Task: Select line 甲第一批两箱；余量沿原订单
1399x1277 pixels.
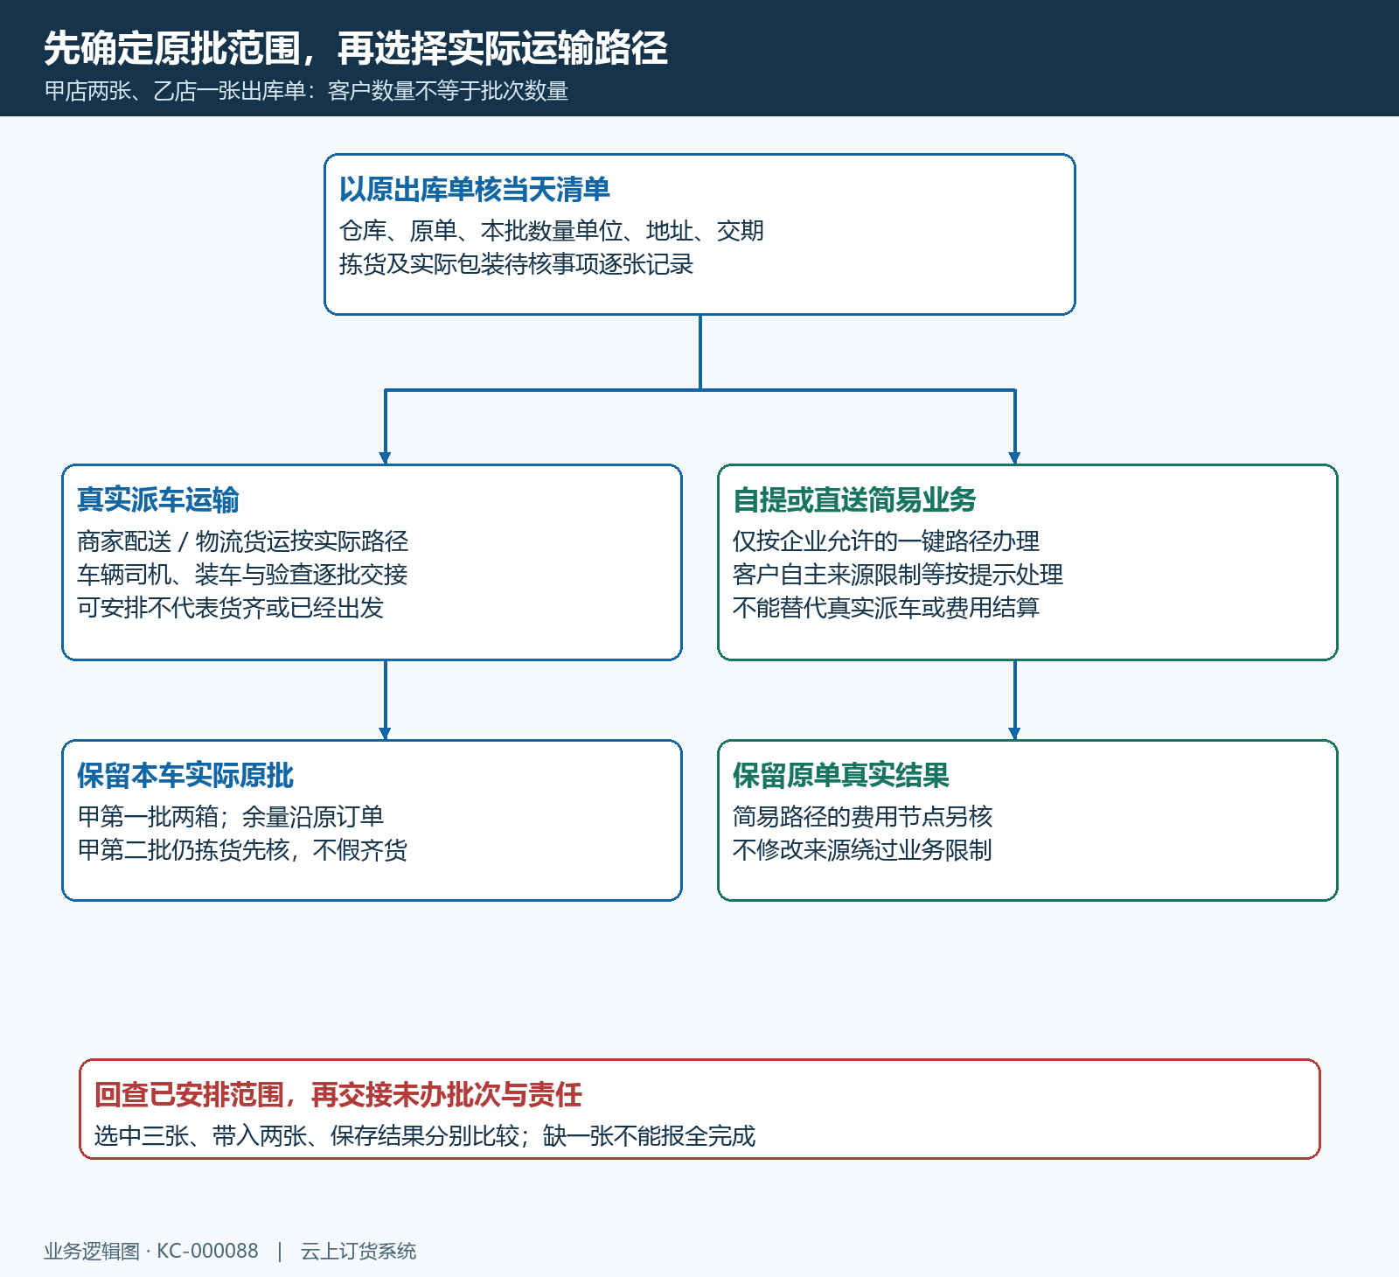Action: click(231, 817)
